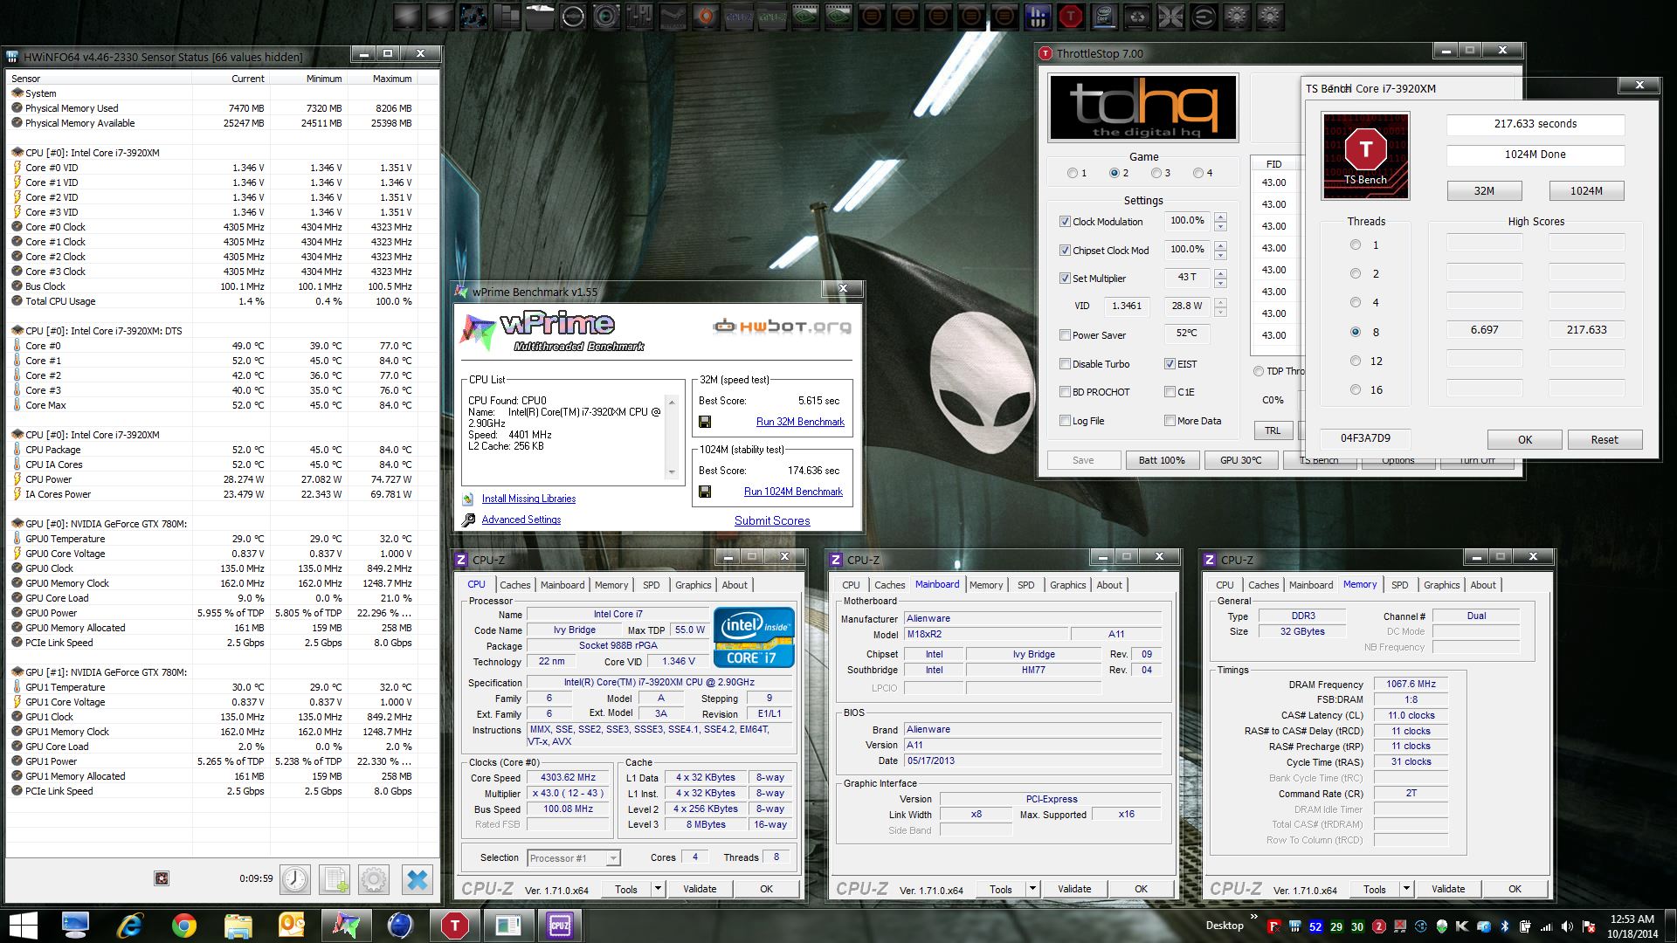Decrease Set Multiplier value down arrow
Viewport: 1677px width, 943px height.
point(1220,283)
